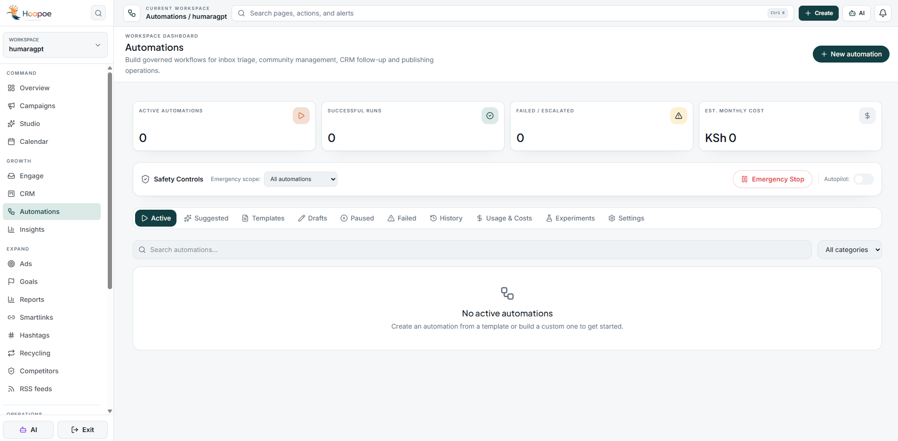898x441 pixels.
Task: Open automations Settings tab
Action: coord(626,218)
